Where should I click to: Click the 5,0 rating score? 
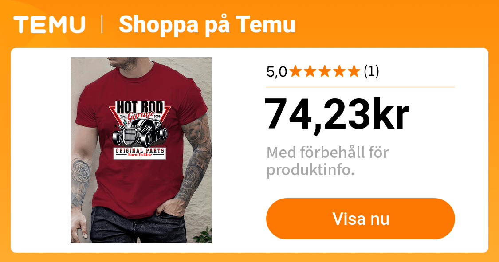coord(276,72)
